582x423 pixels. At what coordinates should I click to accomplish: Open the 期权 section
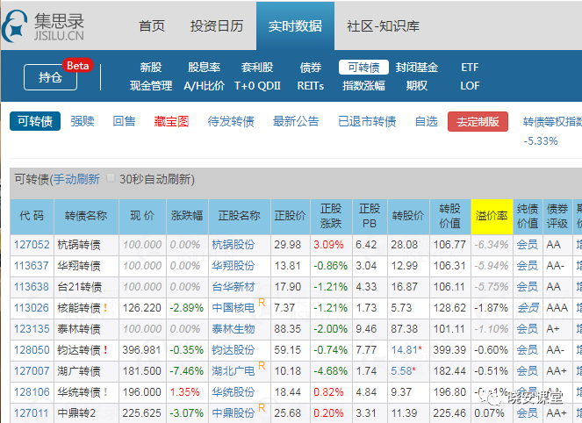point(417,86)
